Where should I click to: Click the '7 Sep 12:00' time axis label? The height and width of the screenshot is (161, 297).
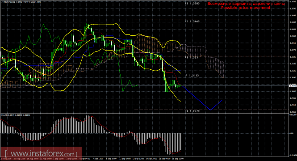pyautogui.click(x=98, y=158)
